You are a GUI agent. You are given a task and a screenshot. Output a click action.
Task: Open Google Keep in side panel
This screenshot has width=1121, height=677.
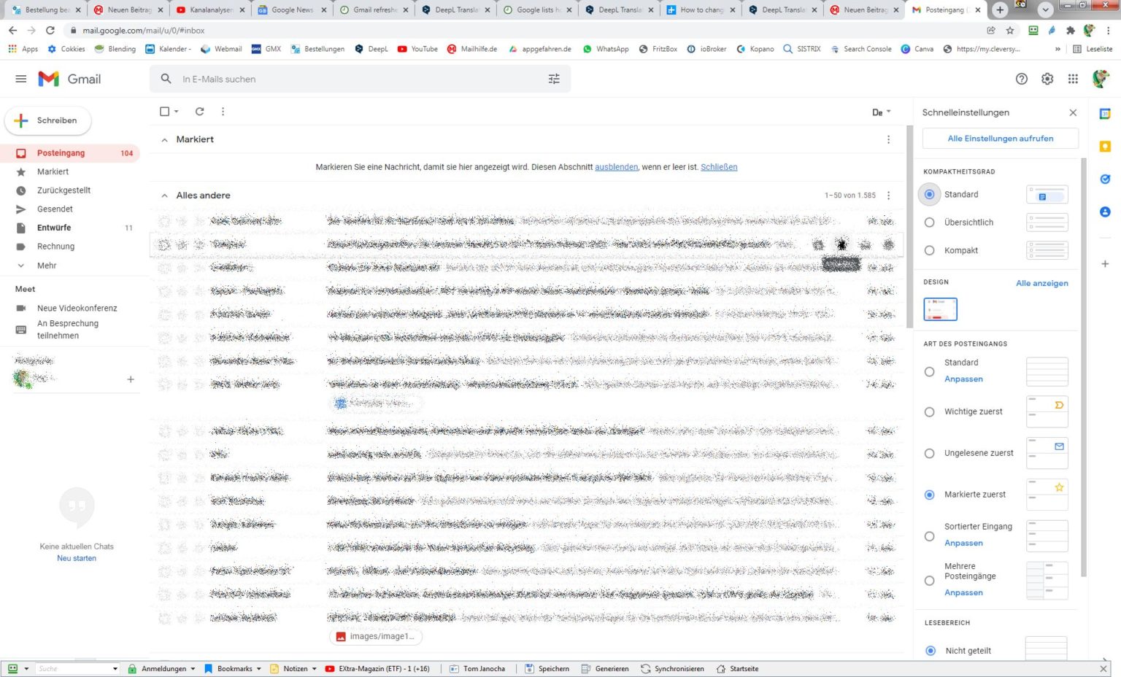coord(1105,147)
